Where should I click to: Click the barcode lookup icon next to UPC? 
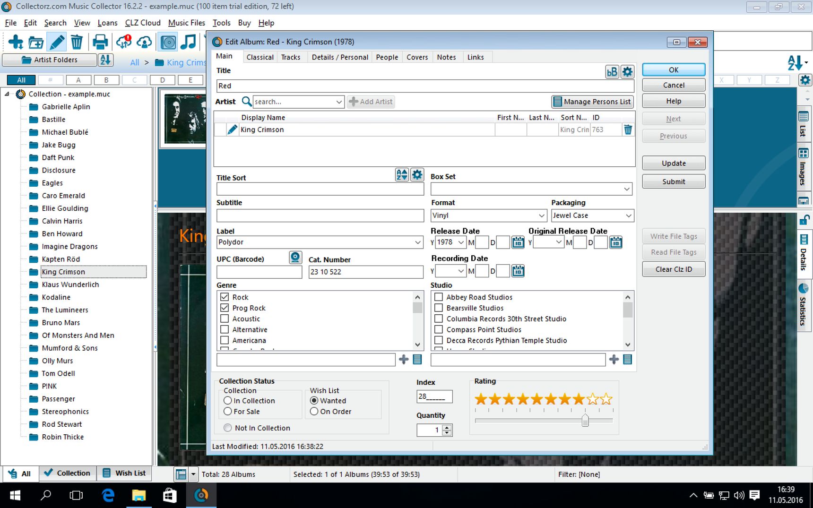pos(295,257)
